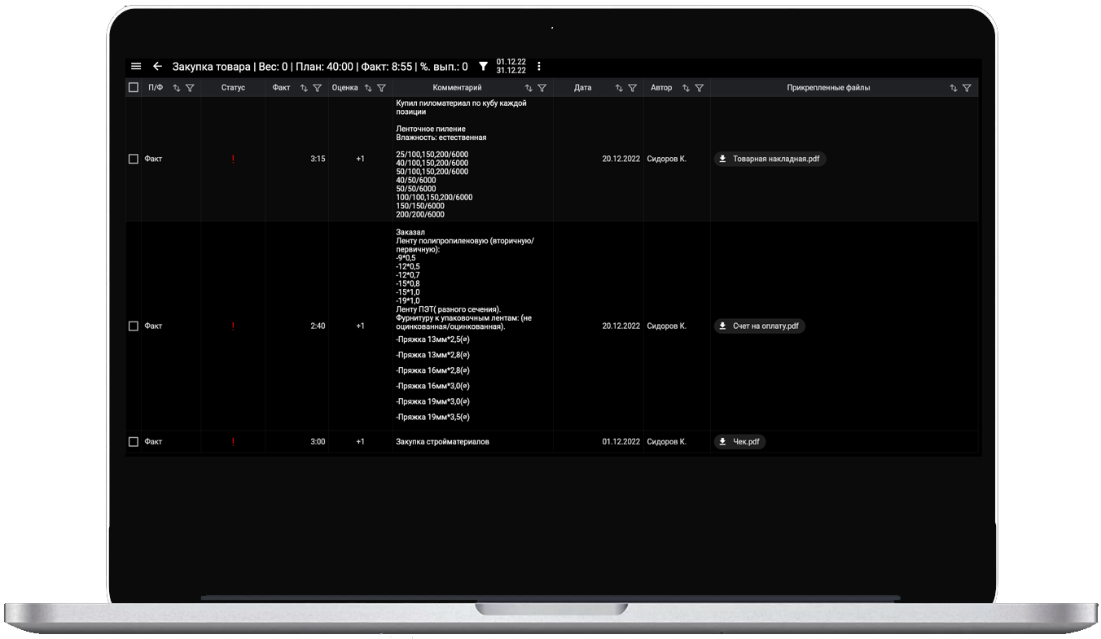Open filter for the П/Ф column
The height and width of the screenshot is (639, 1101).
coord(190,88)
